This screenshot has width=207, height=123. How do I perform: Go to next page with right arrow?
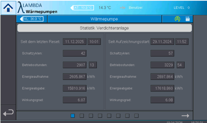point(185,116)
